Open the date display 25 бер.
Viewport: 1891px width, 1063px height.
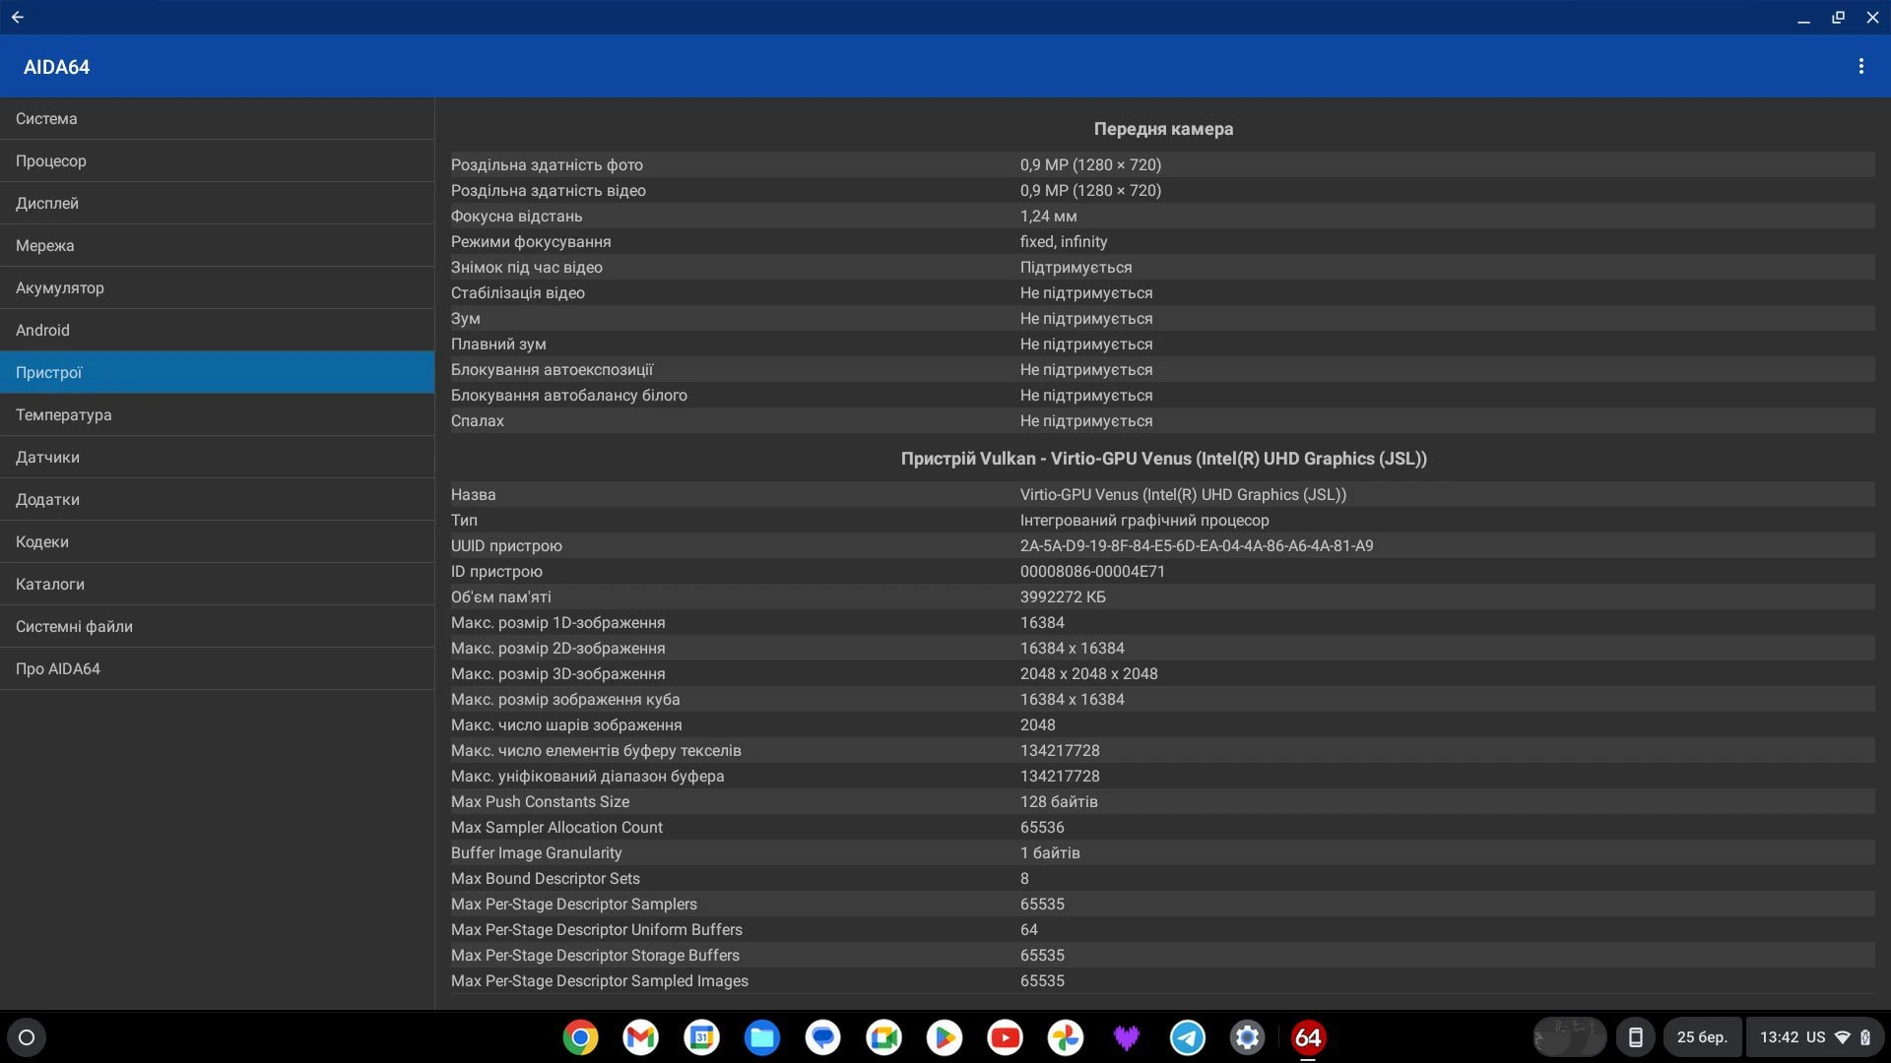pyautogui.click(x=1702, y=1037)
